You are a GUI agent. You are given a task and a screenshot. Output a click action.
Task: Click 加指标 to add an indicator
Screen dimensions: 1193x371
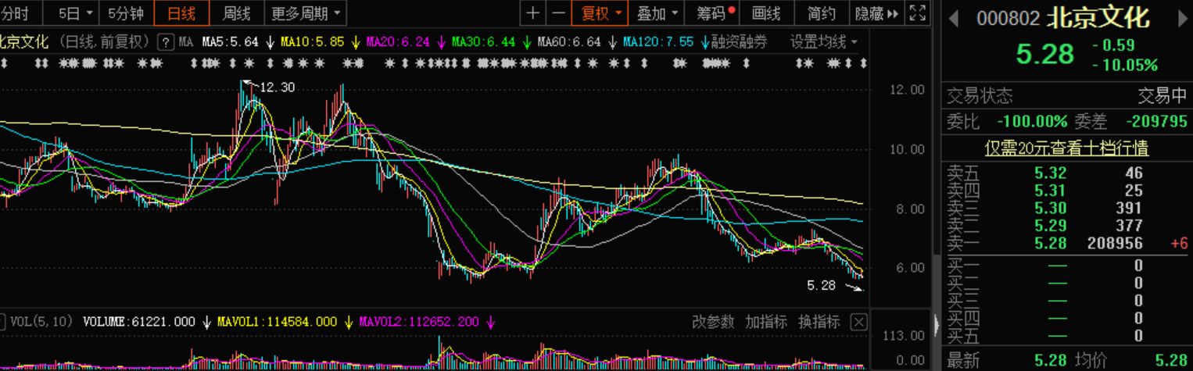(765, 322)
